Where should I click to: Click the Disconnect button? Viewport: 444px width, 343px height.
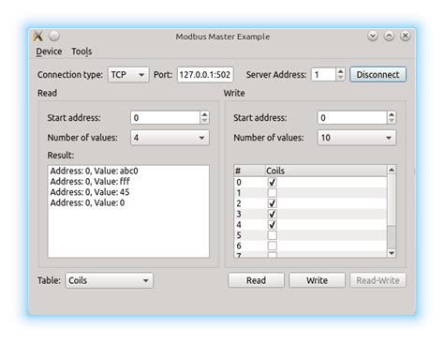[x=377, y=75]
